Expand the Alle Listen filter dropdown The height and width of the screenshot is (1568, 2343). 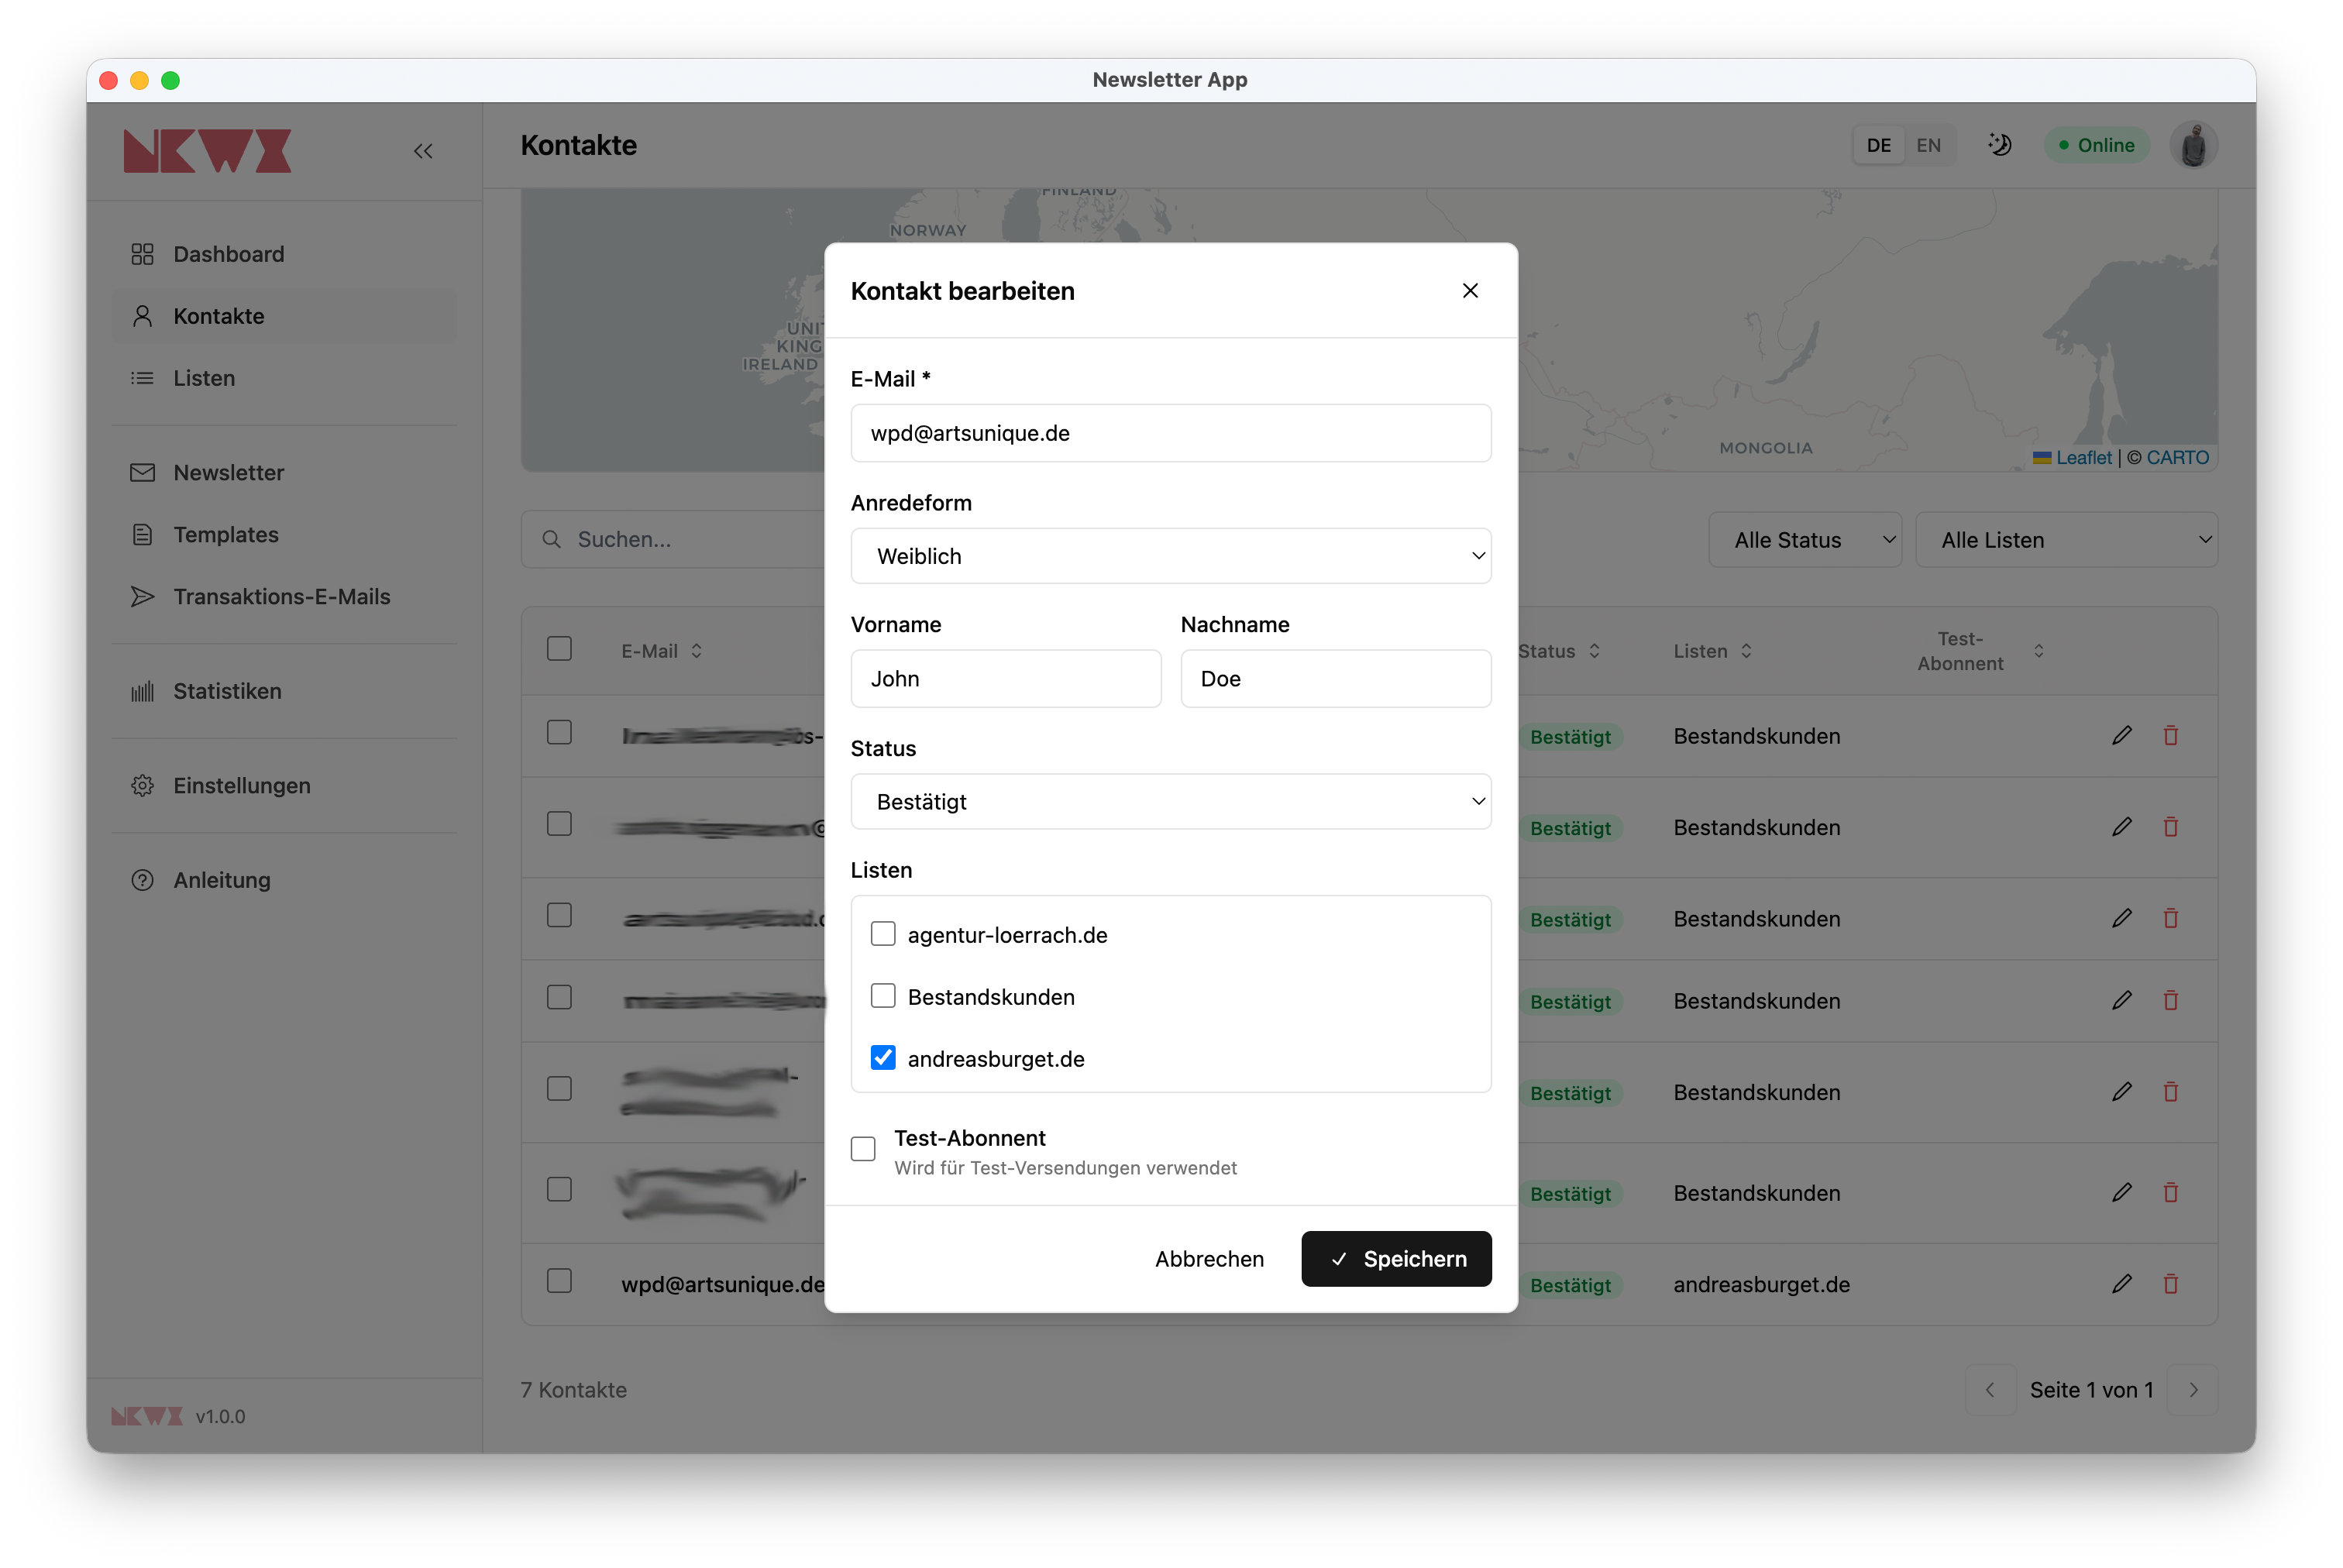(2066, 540)
